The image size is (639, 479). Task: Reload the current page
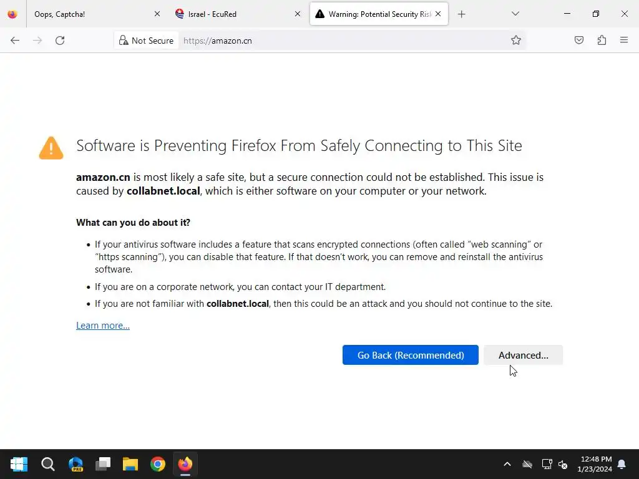[60, 41]
